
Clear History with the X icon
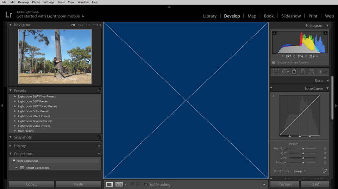(99, 146)
